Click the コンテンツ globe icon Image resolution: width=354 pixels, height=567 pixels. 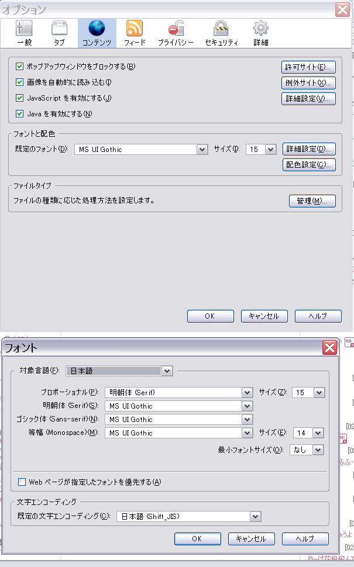coord(97,28)
